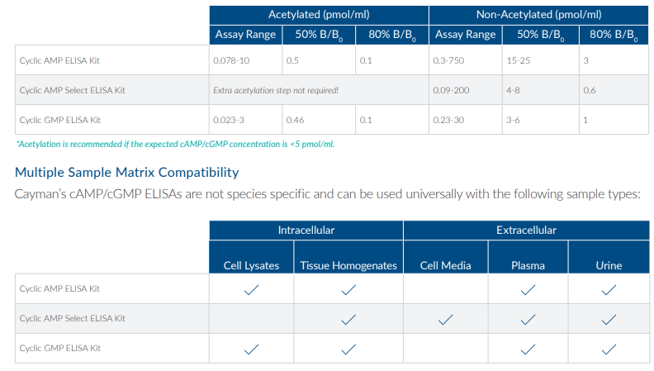Click the Cell Lysates checkmark for Cyclic GMP ELISA Kit
This screenshot has height=371, width=654.
251,349
